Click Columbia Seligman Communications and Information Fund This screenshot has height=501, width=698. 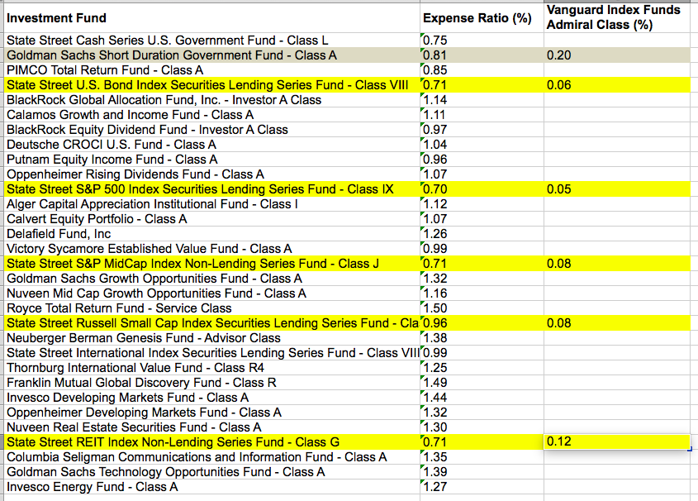pos(212,457)
